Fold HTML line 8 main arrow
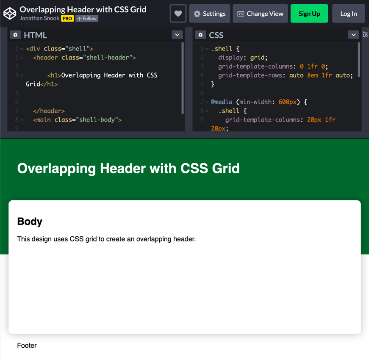This screenshot has width=369, height=363. pyautogui.click(x=22, y=120)
